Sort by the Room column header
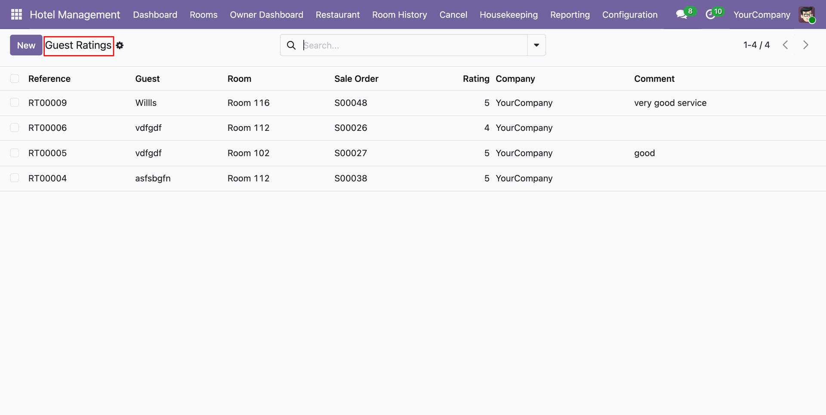The width and height of the screenshot is (826, 415). (239, 79)
